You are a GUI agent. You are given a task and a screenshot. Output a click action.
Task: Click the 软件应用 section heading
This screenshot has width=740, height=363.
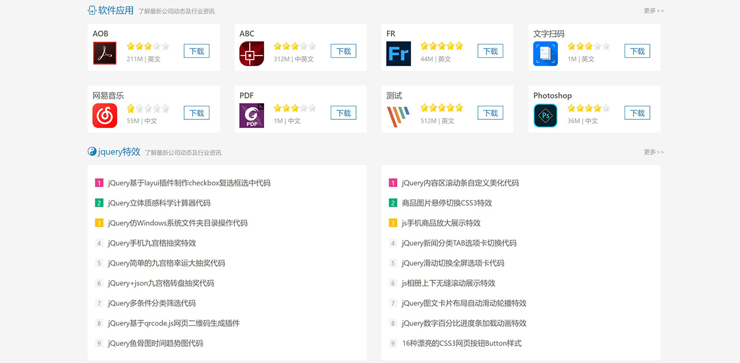[116, 10]
